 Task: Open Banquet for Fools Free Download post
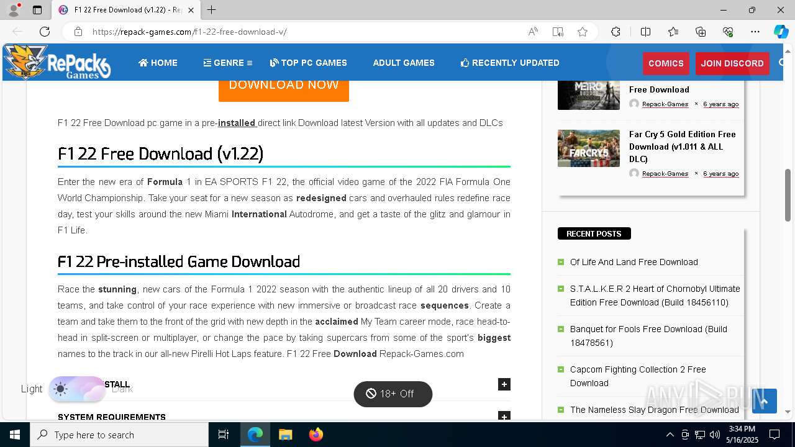[648, 336]
